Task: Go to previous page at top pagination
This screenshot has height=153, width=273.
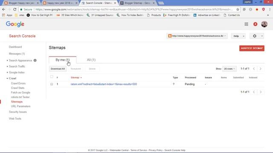Action: point(254,69)
